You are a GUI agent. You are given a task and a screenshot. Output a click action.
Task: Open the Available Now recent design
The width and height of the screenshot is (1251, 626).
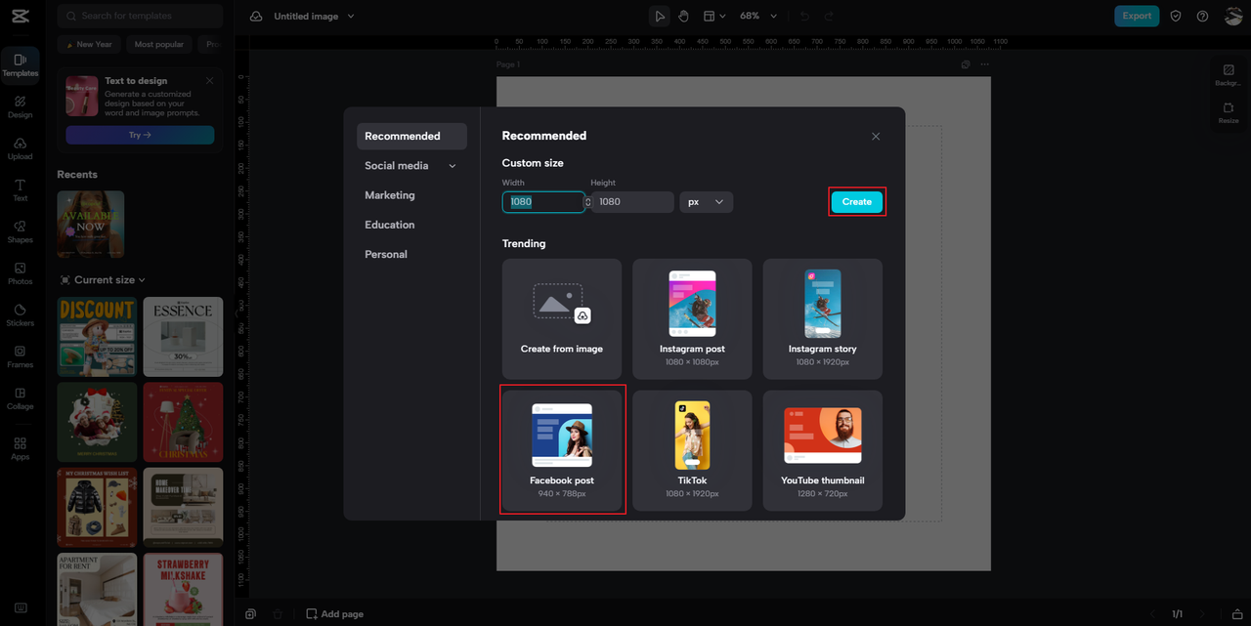click(x=91, y=224)
